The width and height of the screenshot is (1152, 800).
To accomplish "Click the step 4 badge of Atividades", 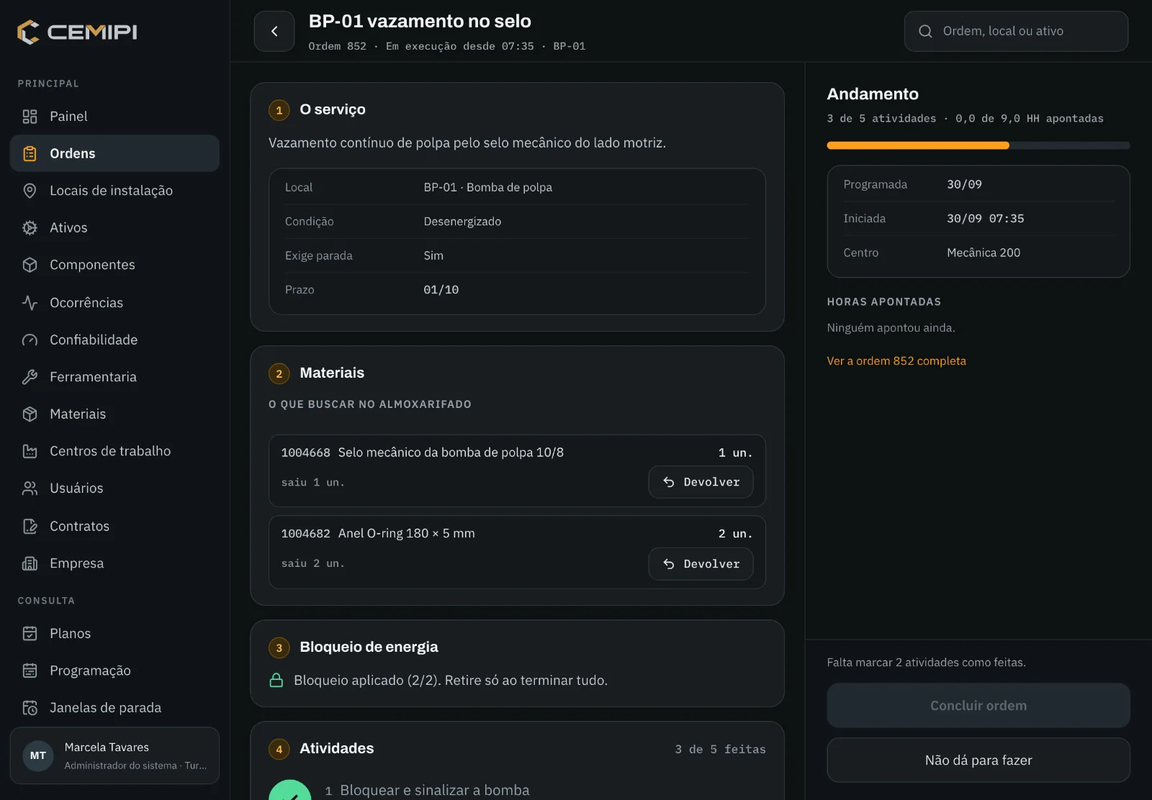I will 279,749.
